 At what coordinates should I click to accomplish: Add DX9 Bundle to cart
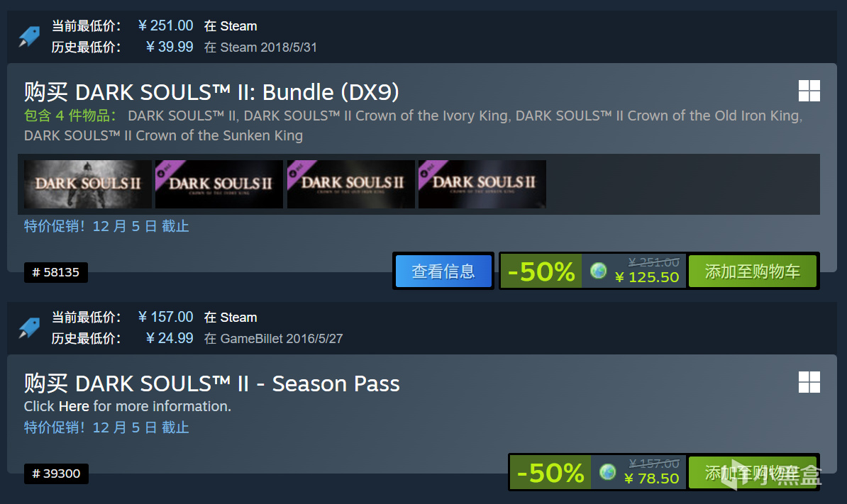(x=753, y=271)
